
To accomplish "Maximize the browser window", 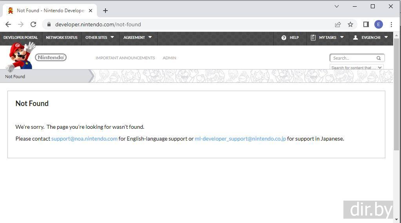I will (373, 6).
